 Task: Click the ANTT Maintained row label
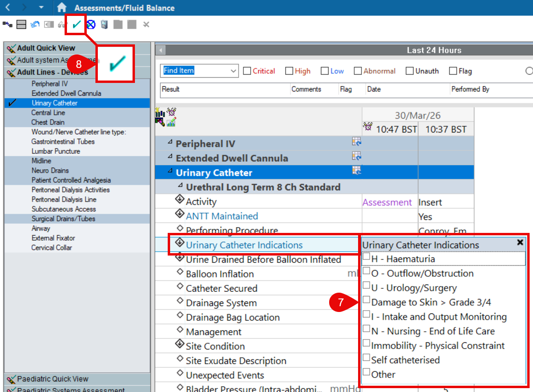(222, 216)
